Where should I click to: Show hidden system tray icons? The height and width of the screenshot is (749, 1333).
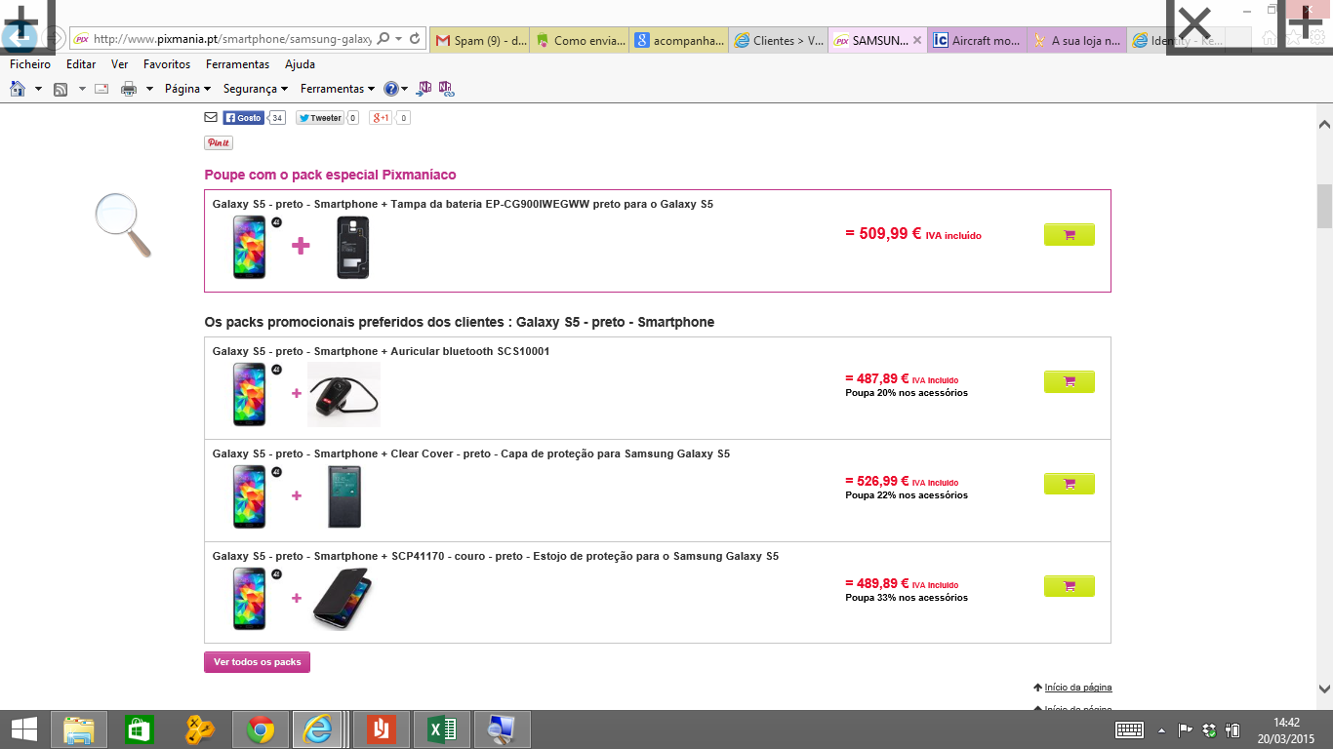tap(1161, 729)
